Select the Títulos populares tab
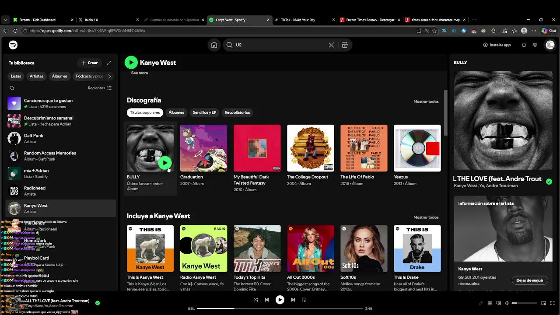The width and height of the screenshot is (560, 315). pyautogui.click(x=145, y=112)
